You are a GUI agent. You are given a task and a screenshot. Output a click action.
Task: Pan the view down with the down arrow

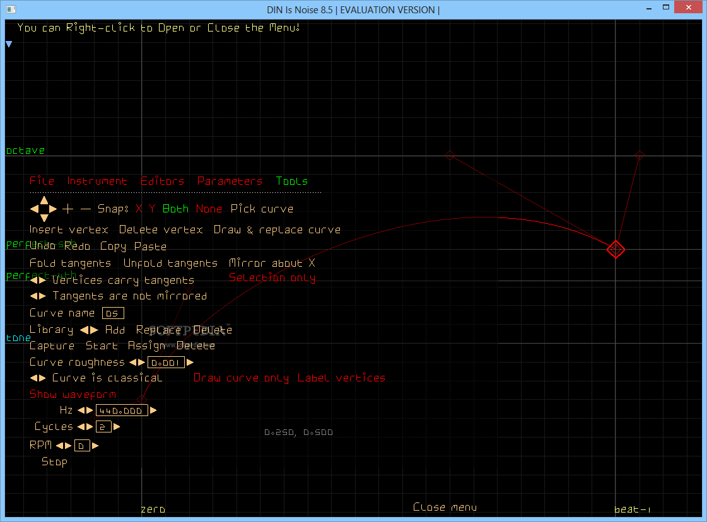(44, 217)
